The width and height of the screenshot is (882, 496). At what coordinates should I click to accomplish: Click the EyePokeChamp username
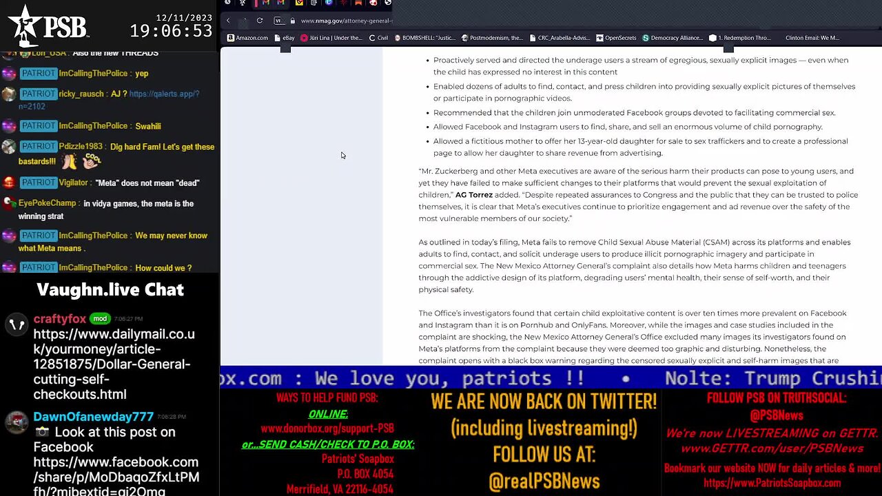click(48, 203)
